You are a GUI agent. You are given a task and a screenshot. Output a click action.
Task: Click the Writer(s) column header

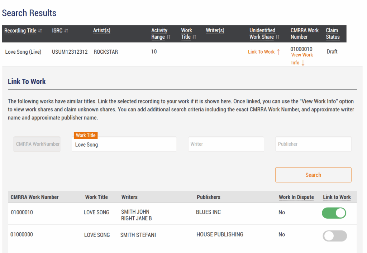click(215, 30)
